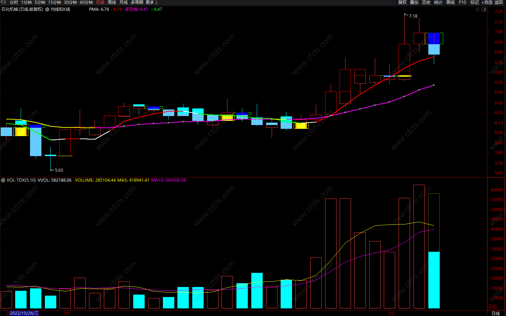Switch to 分时 chart period

pos(14,2)
